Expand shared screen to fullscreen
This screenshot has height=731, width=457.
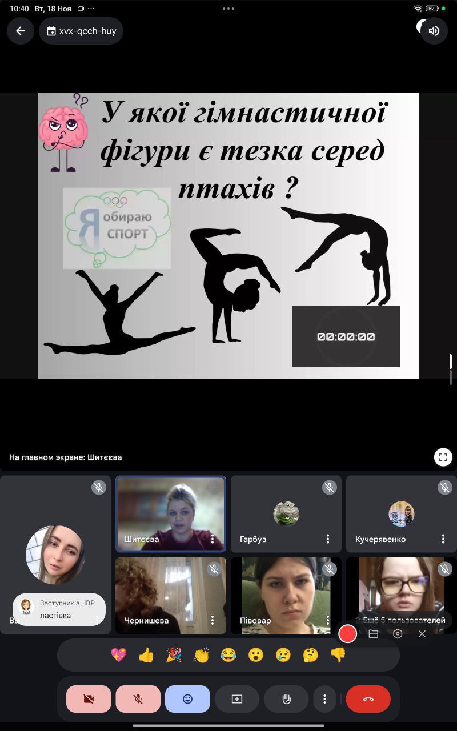pos(443,457)
